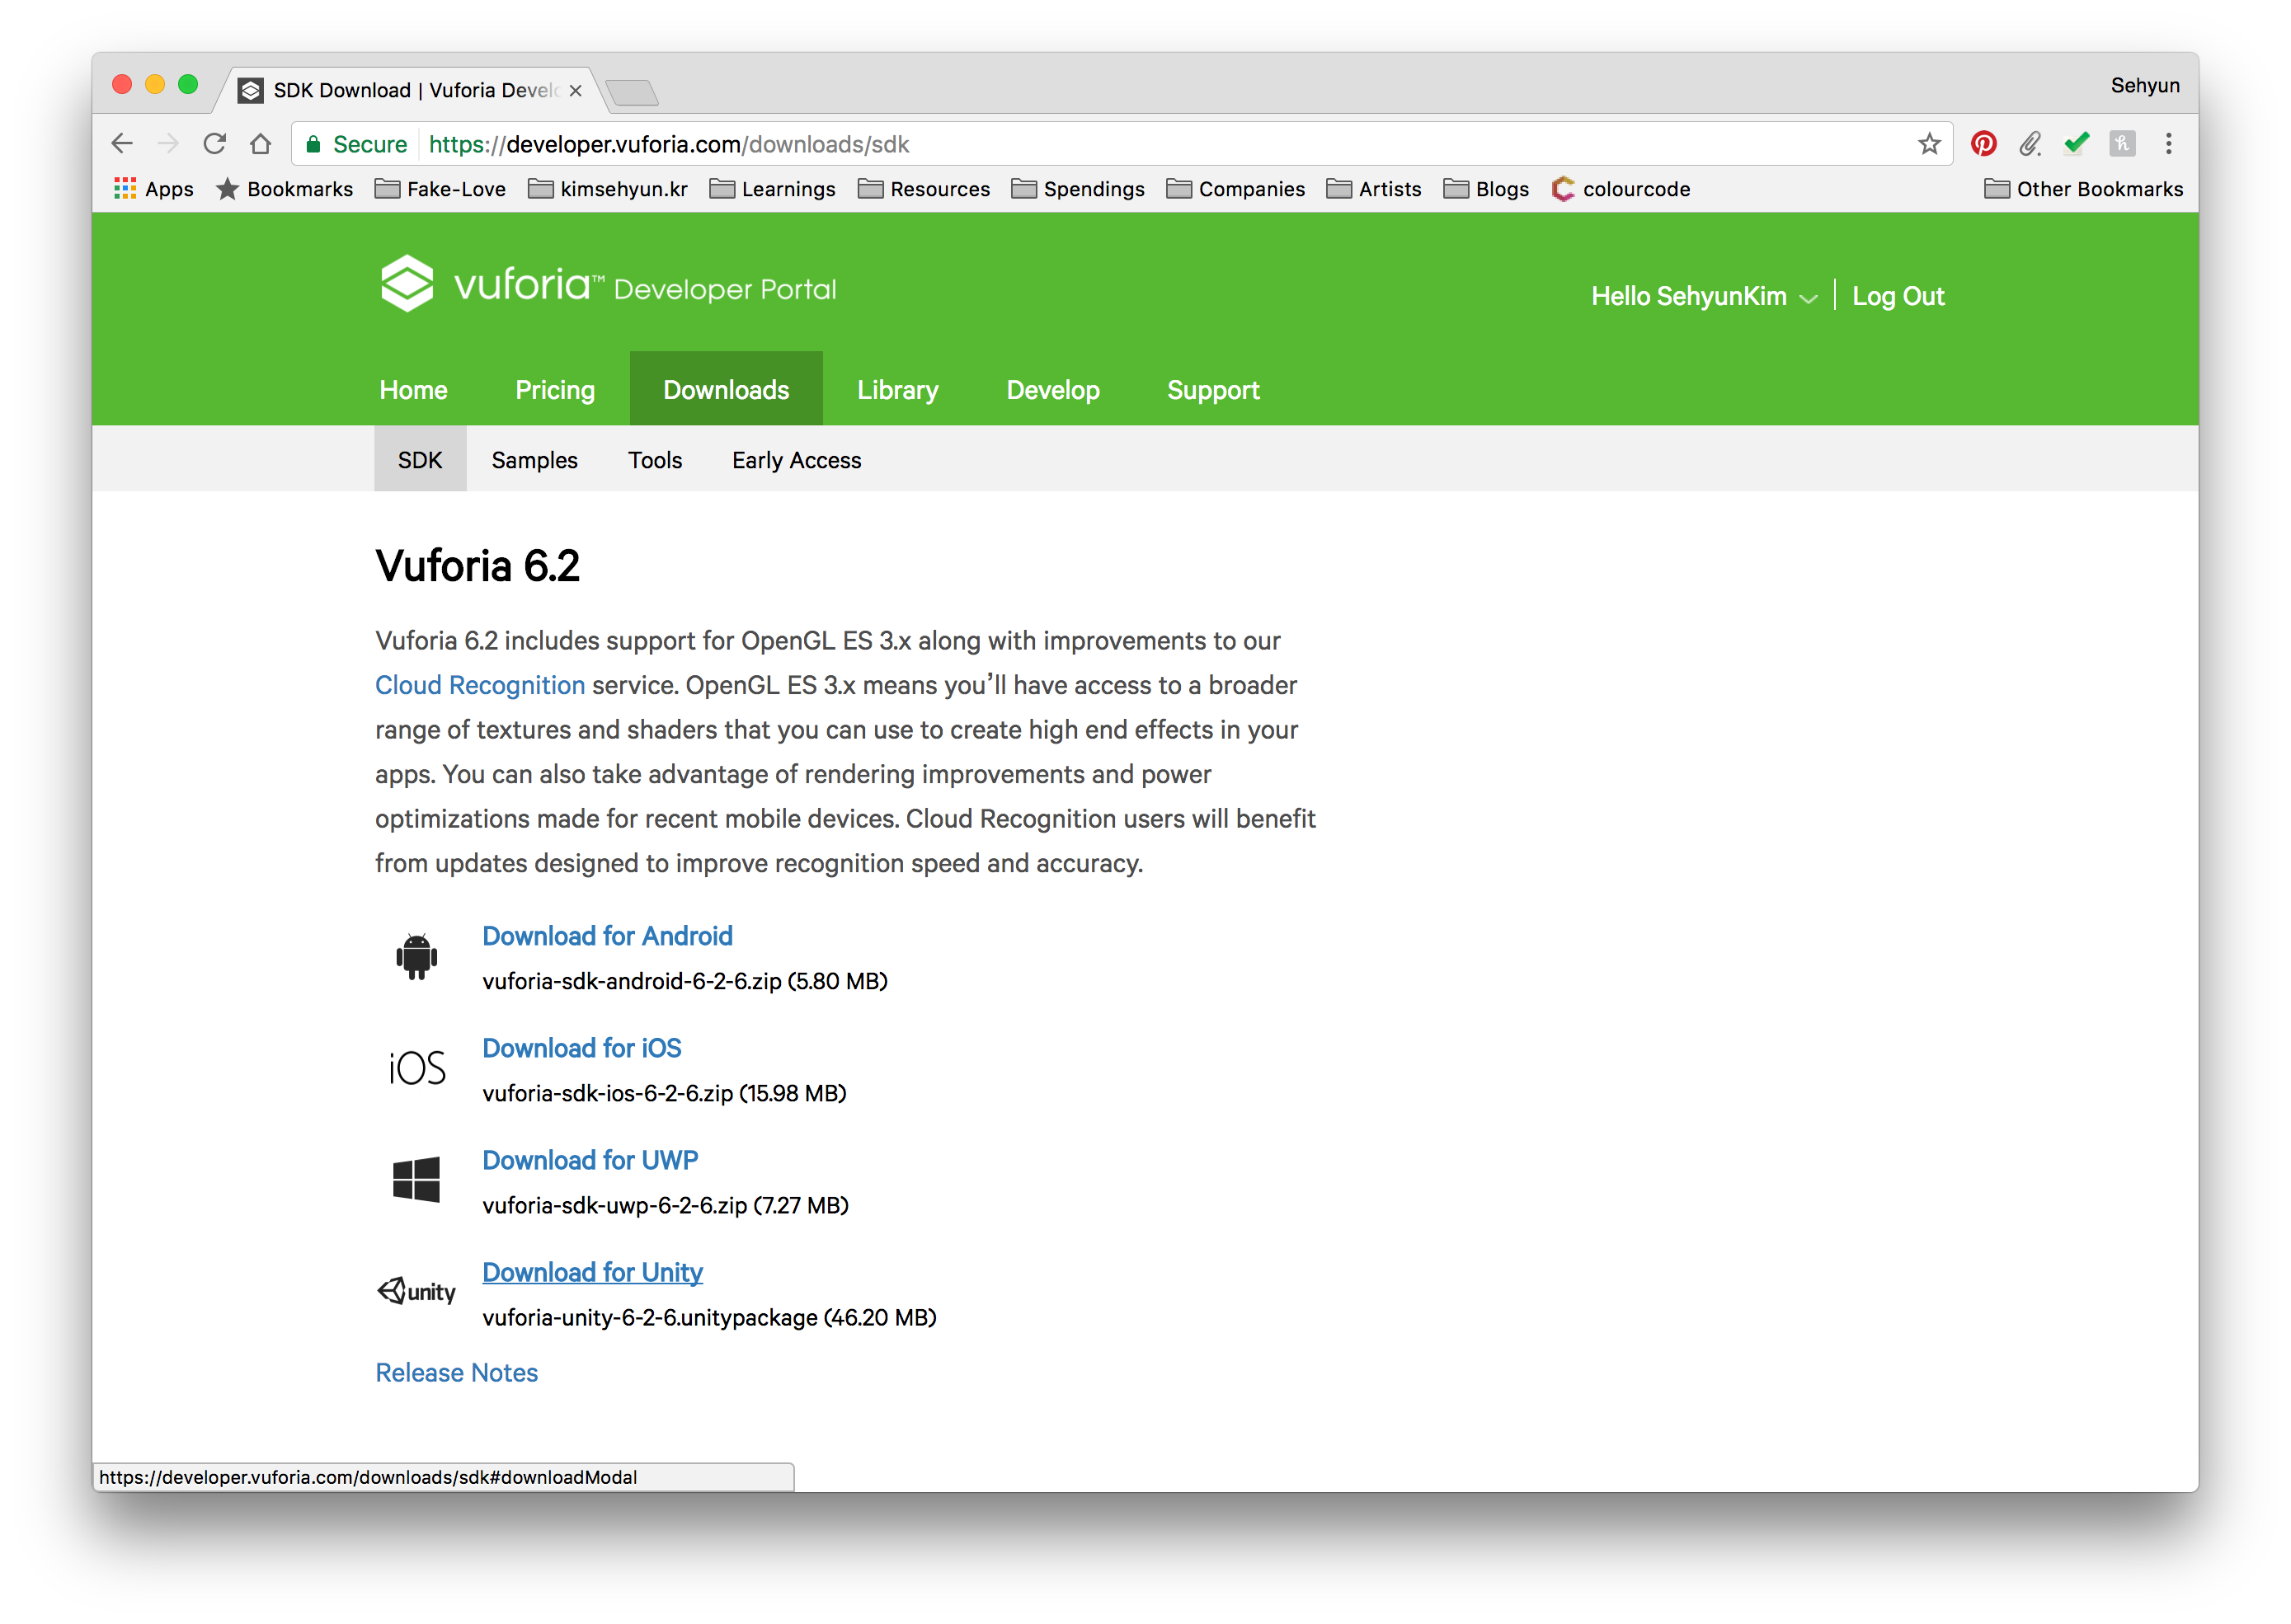2291x1624 pixels.
Task: Open the Pricing nav tab
Action: tap(555, 390)
